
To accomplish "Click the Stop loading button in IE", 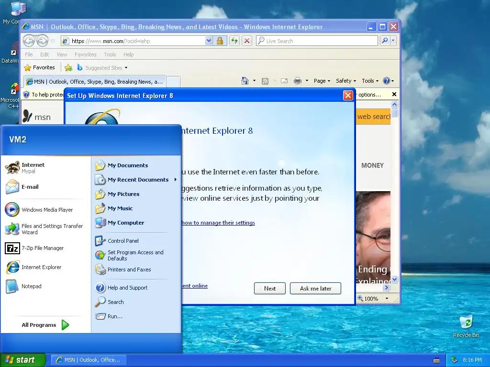I will 247,41.
